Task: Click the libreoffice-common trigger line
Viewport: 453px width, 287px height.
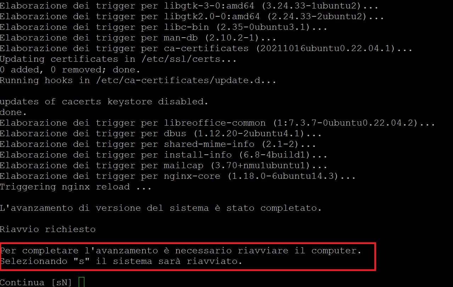Action: click(x=218, y=123)
